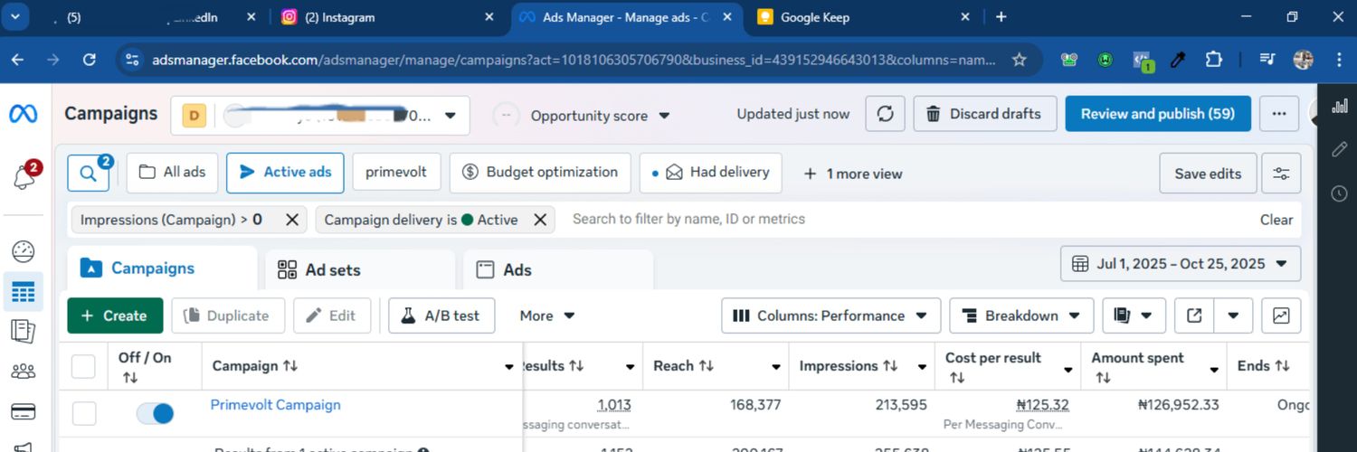The image size is (1357, 452).
Task: Open the browser media control icon
Action: coord(1267,60)
